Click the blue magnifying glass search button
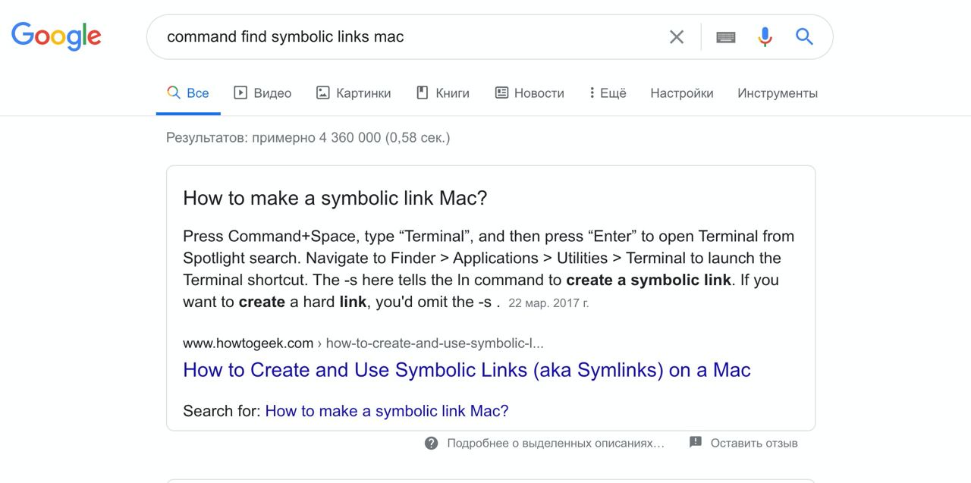The image size is (971, 483). point(804,36)
